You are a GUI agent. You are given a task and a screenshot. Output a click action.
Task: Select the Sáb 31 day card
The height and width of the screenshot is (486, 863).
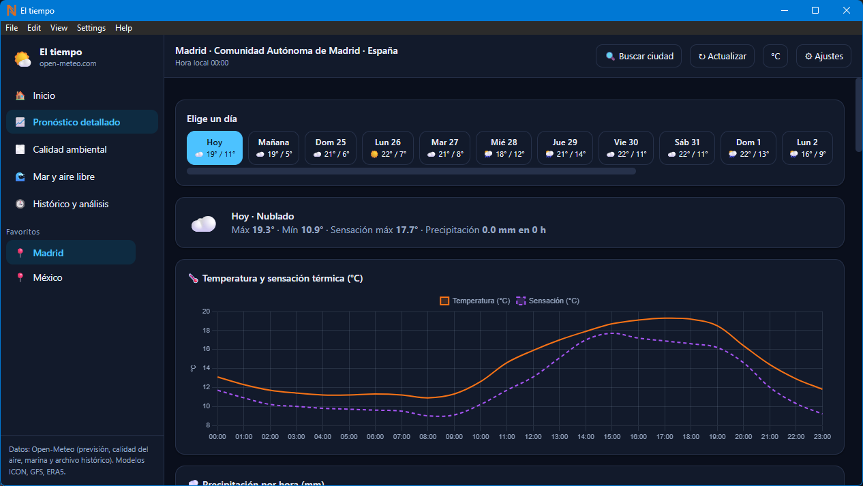click(687, 148)
